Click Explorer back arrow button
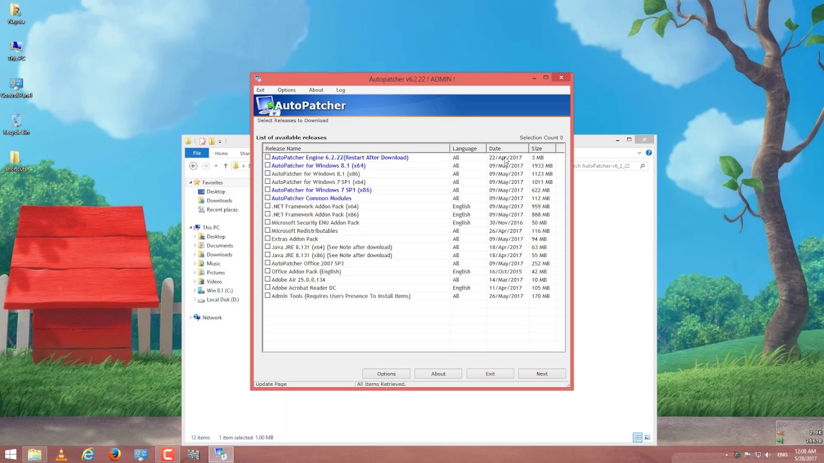The width and height of the screenshot is (824, 463). coord(193,166)
